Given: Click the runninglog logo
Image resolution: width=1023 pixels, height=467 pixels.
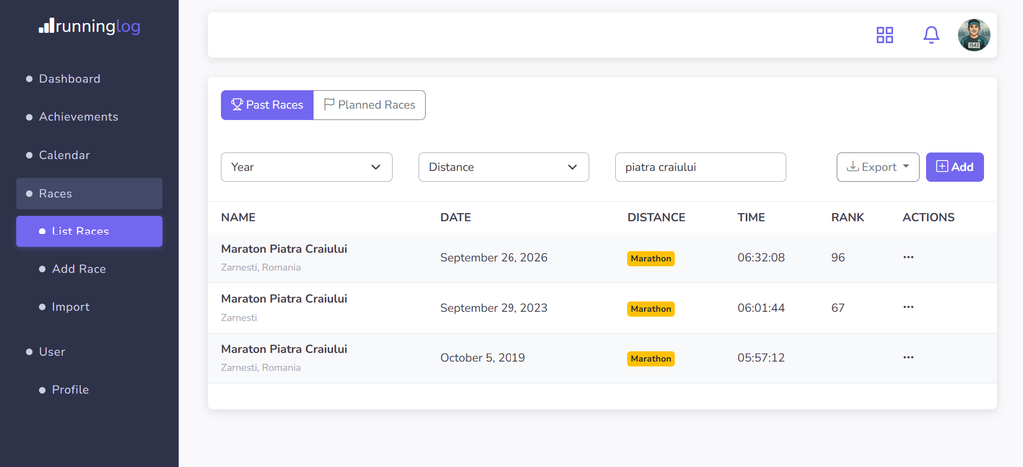Looking at the screenshot, I should pos(89,27).
